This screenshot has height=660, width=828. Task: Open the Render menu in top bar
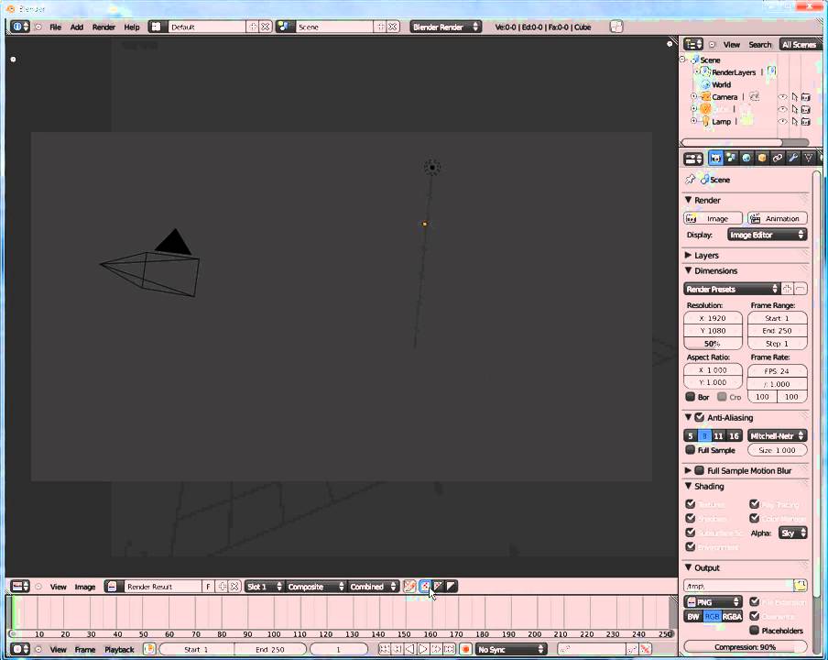pyautogui.click(x=103, y=27)
